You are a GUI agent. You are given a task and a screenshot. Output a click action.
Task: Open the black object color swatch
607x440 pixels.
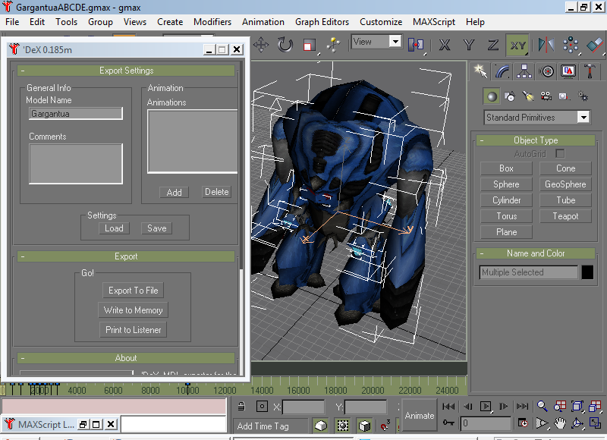[x=587, y=272]
